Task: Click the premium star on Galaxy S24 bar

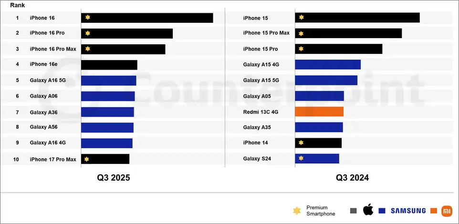Action: click(301, 158)
